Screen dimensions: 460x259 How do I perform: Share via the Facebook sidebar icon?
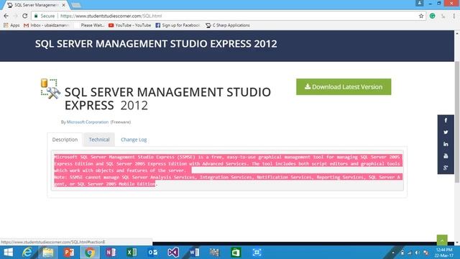pyautogui.click(x=446, y=120)
